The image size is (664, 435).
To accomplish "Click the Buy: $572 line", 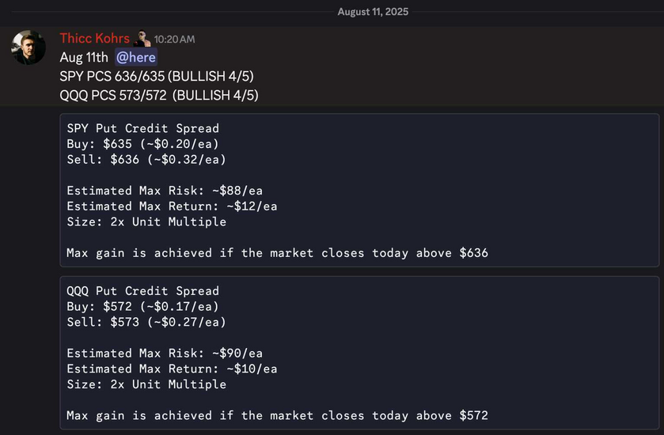I will (142, 306).
